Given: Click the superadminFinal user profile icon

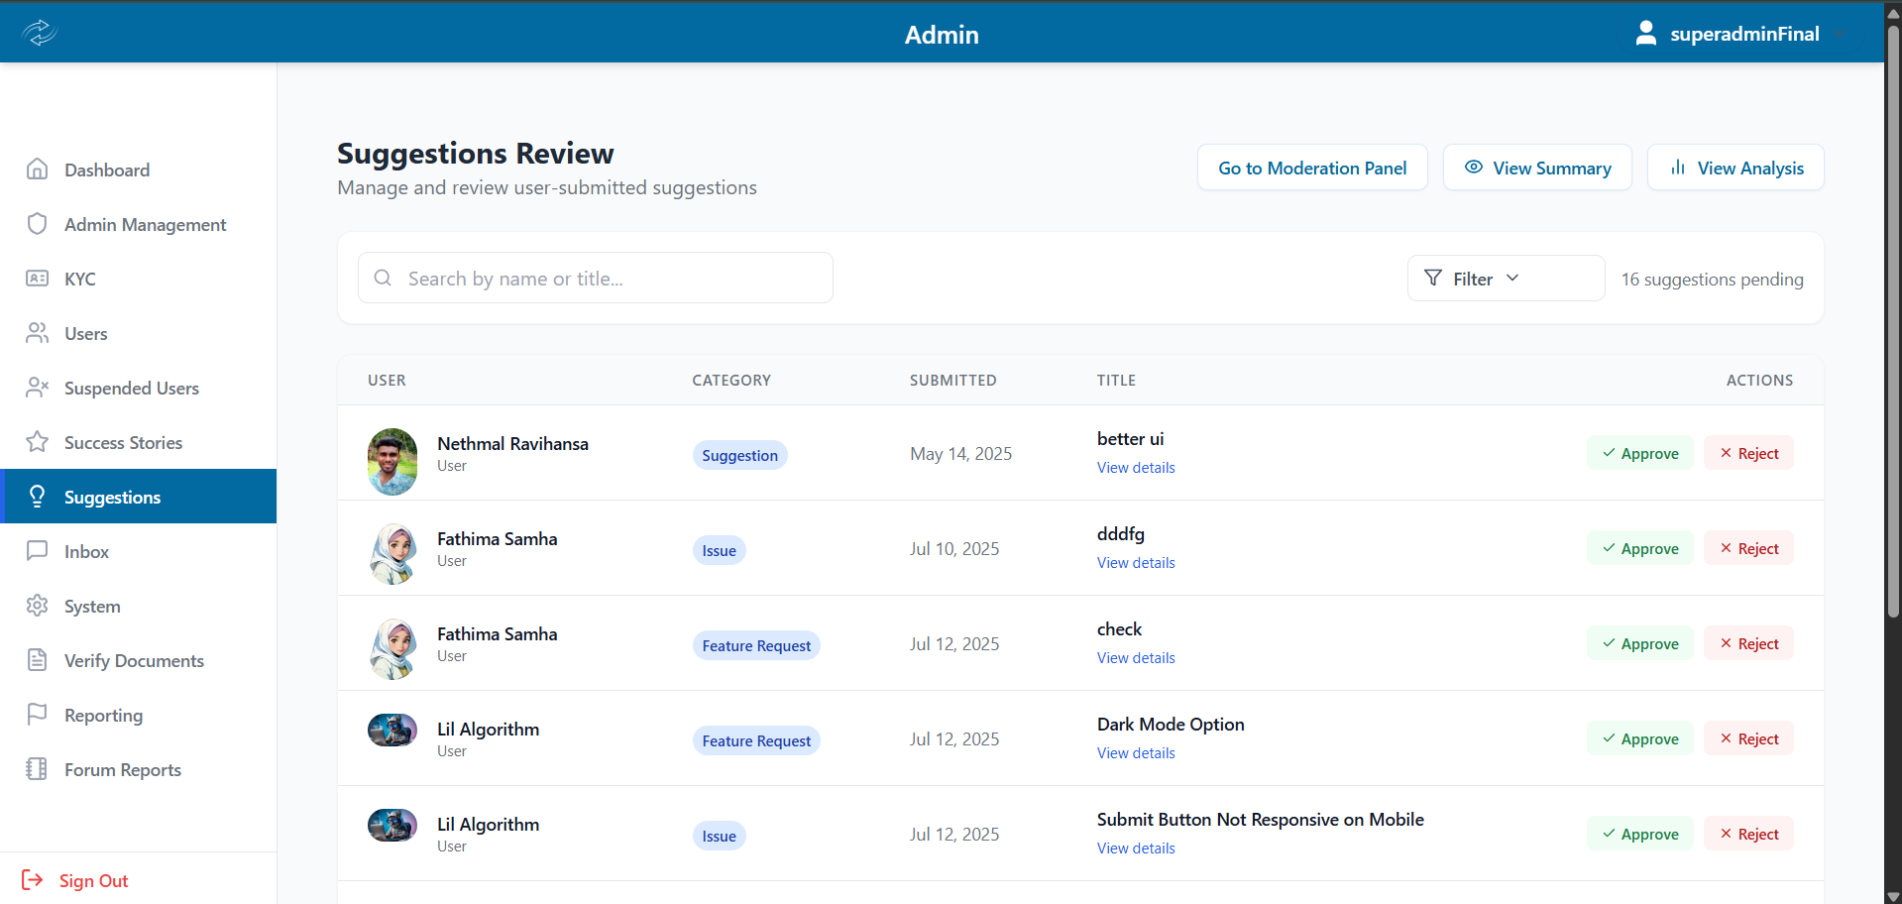Looking at the screenshot, I should pos(1645,34).
